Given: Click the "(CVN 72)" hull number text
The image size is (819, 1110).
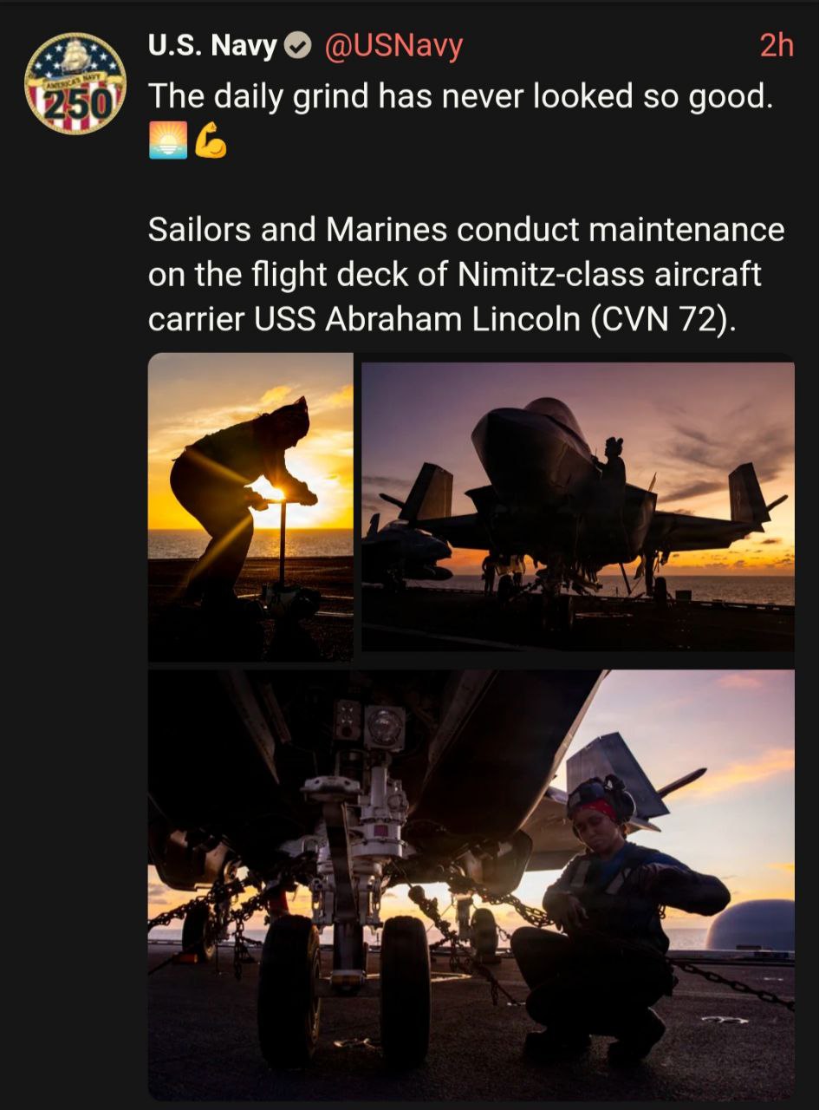Looking at the screenshot, I should [x=665, y=320].
